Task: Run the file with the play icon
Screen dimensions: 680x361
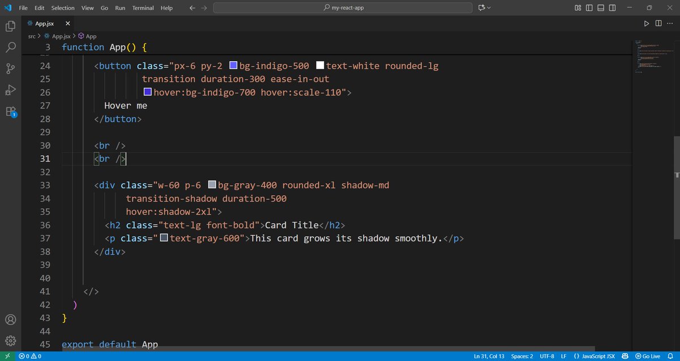Action: click(646, 23)
